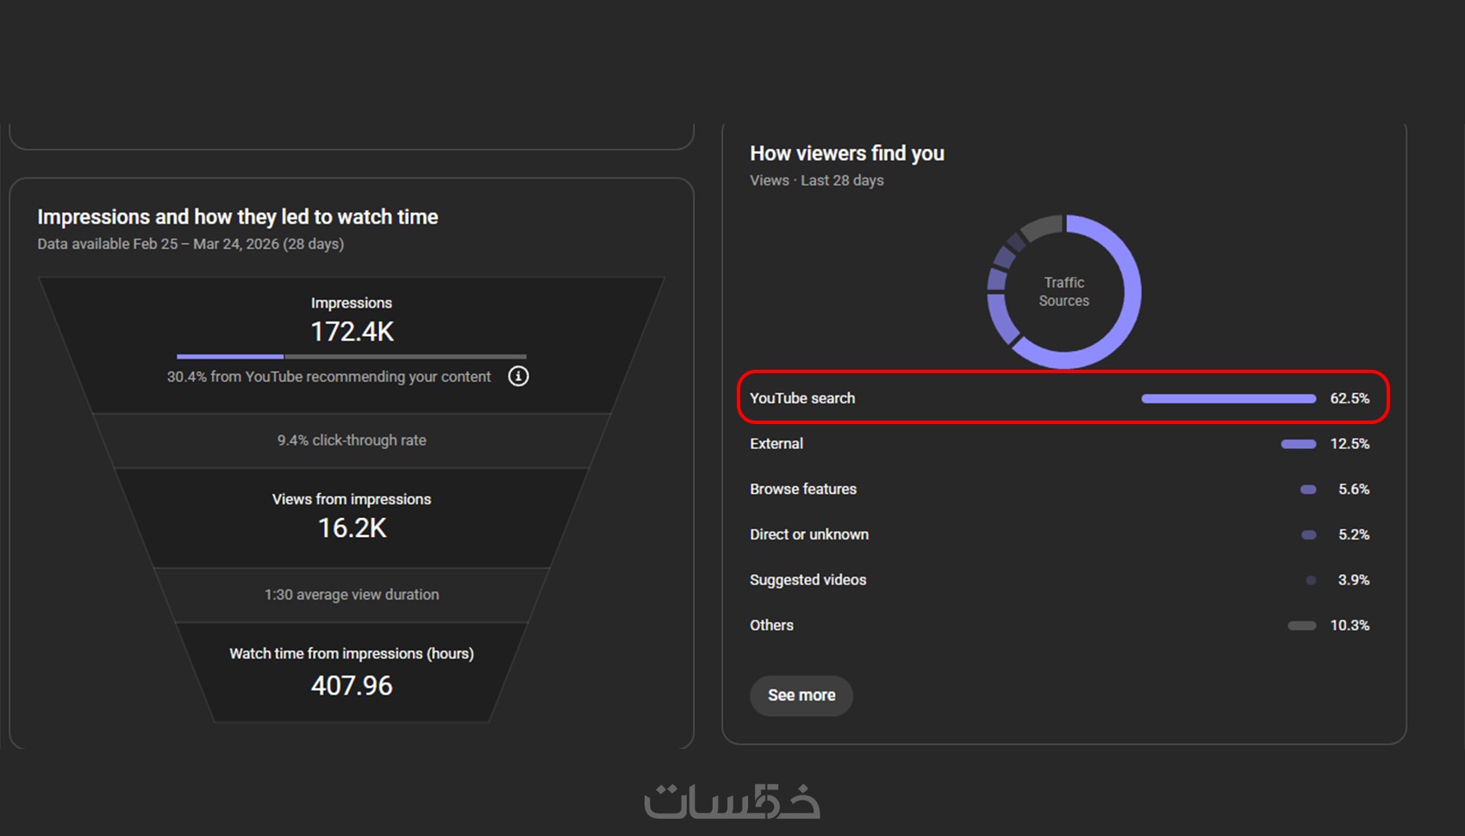This screenshot has width=1465, height=836.
Task: Click the 12.5% value for External
Action: click(1350, 444)
